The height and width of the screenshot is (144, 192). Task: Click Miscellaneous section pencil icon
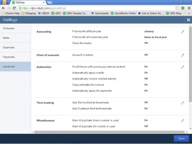(182, 121)
